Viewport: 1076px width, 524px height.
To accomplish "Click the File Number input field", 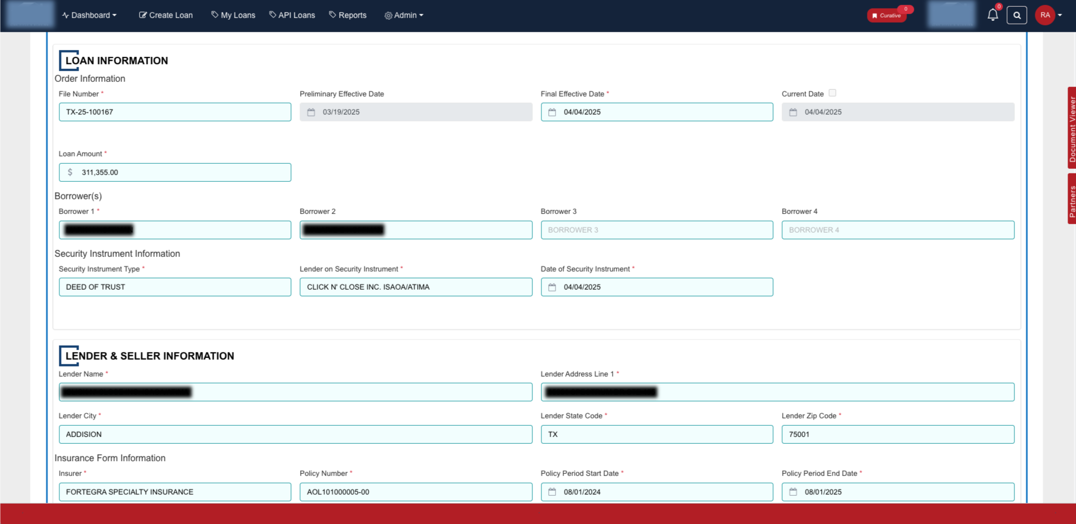I will point(175,112).
